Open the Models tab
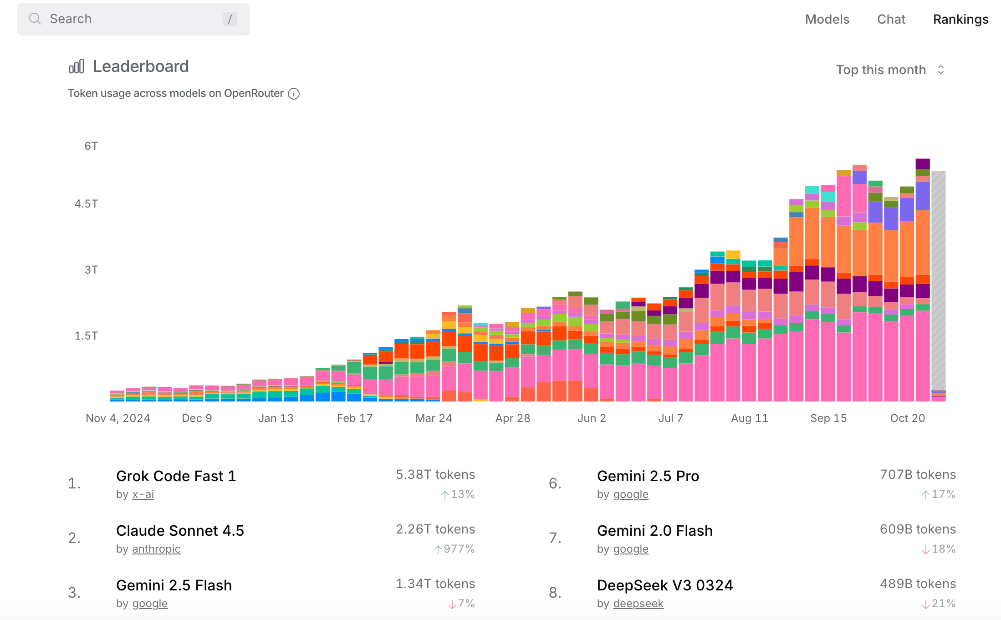The height and width of the screenshot is (620, 1001). (x=827, y=19)
